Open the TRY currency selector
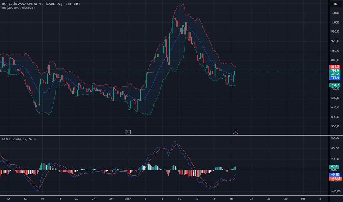This screenshot has width=343, height=202. 335,4
